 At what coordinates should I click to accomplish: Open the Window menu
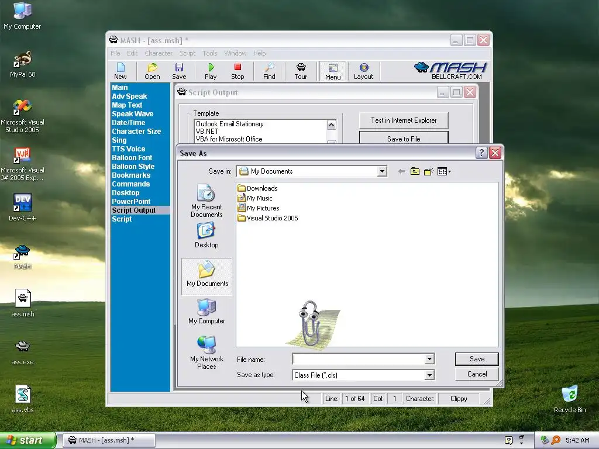click(235, 53)
